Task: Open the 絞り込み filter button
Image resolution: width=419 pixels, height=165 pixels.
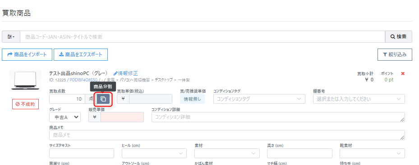Action: click(395, 54)
